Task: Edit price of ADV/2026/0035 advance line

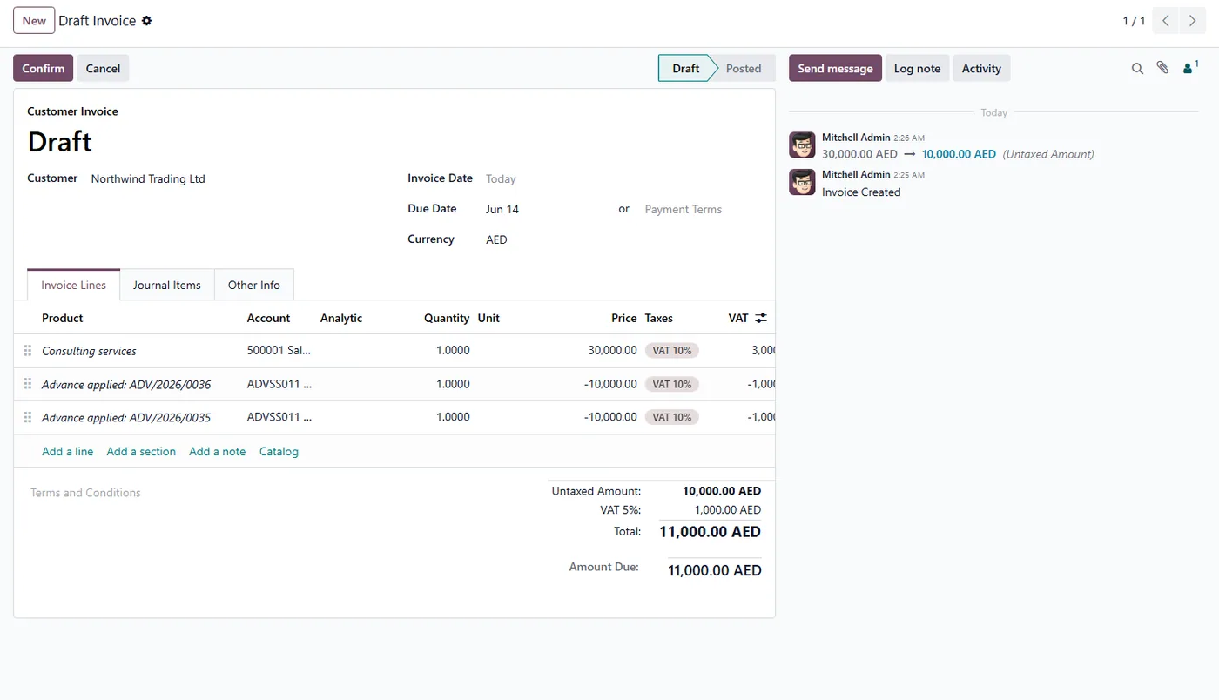Action: point(610,417)
